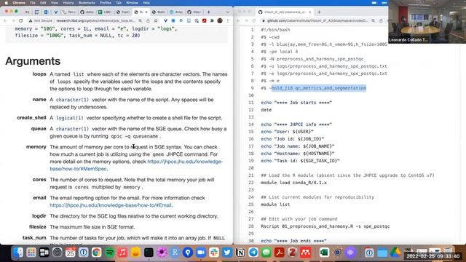Click the 'create_shell' argument name
Image resolution: width=466 pixels, height=262 pixels.
(x=31, y=118)
